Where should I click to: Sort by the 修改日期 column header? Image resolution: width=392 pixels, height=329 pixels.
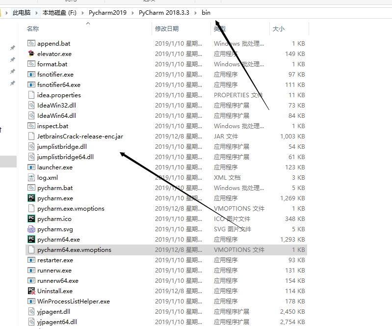tap(167, 29)
